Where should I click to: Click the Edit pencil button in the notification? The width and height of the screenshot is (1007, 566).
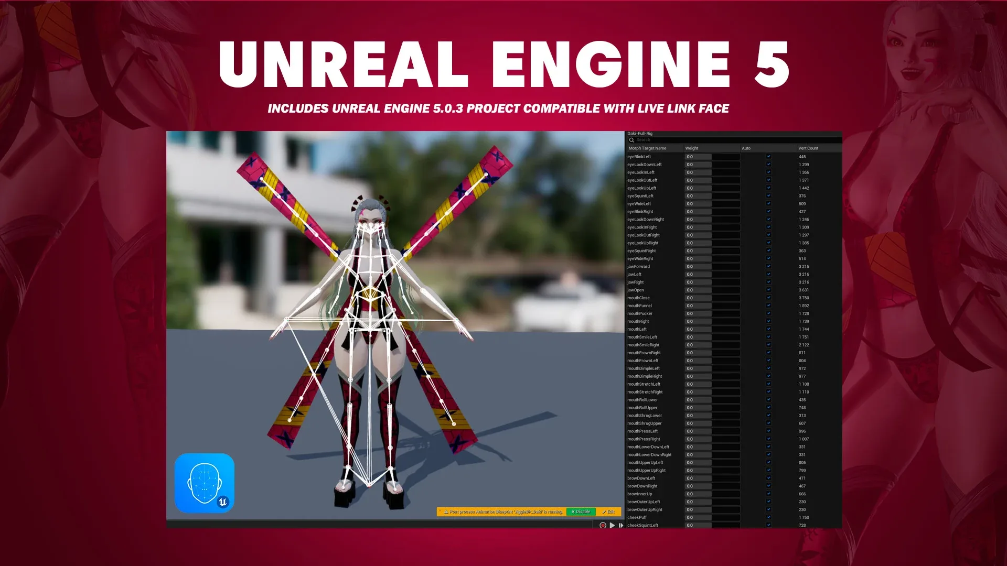tap(608, 511)
